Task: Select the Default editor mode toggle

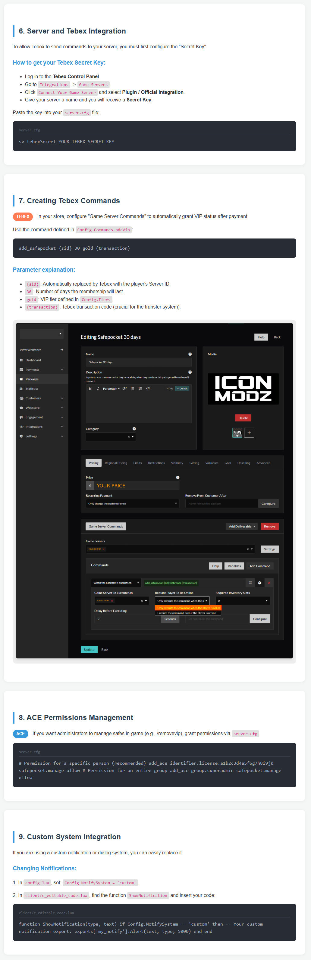Action: tap(182, 388)
